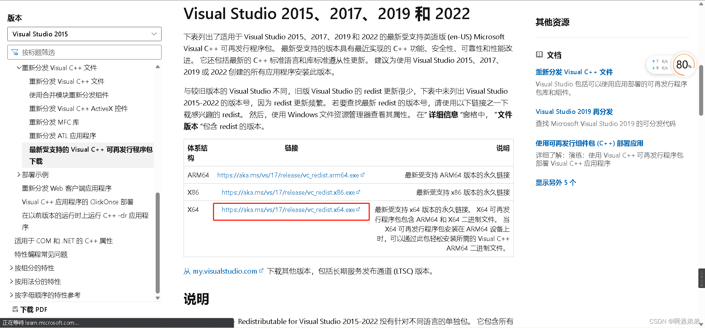
Task: Open 重新分发 MFC 库 in sidebar
Action: click(54, 122)
